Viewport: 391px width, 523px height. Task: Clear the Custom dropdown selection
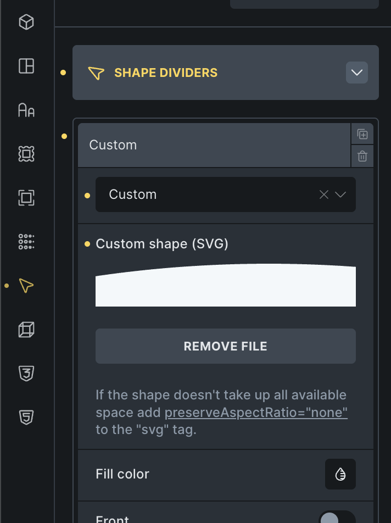(324, 194)
